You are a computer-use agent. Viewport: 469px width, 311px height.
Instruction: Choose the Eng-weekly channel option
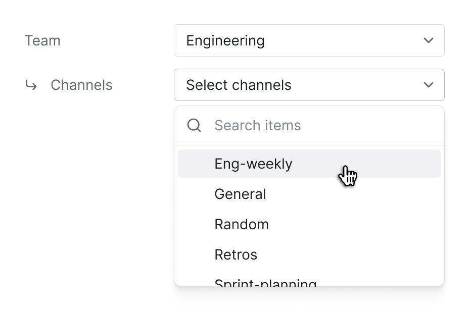pos(253,164)
